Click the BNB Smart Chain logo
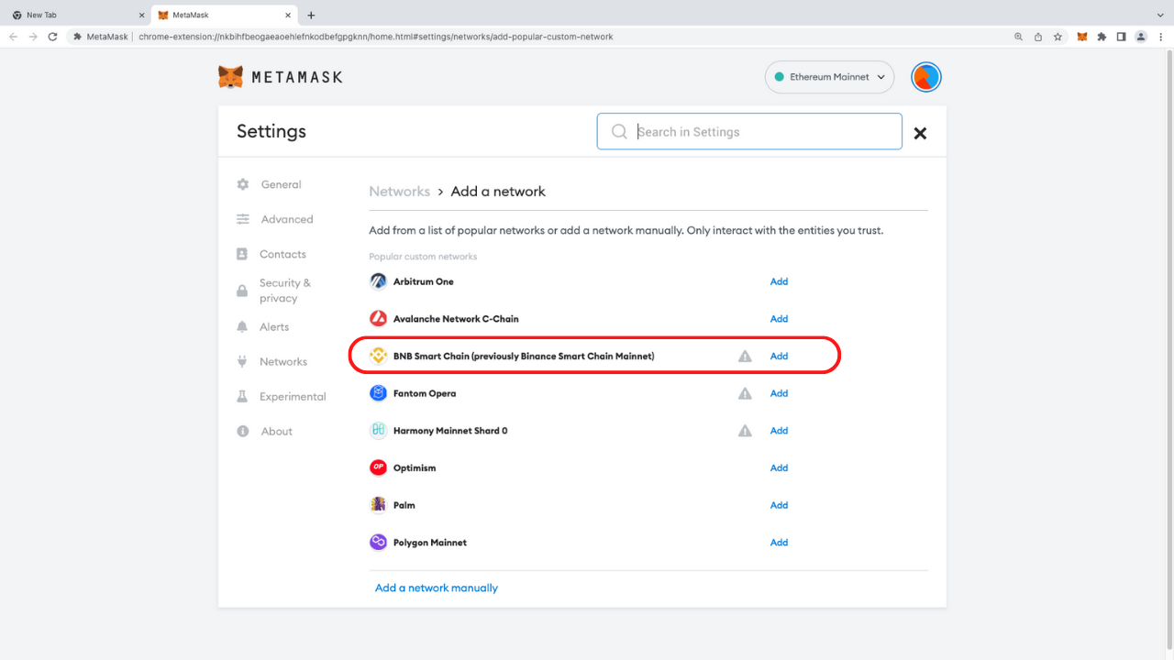This screenshot has height=660, width=1174. pos(378,356)
